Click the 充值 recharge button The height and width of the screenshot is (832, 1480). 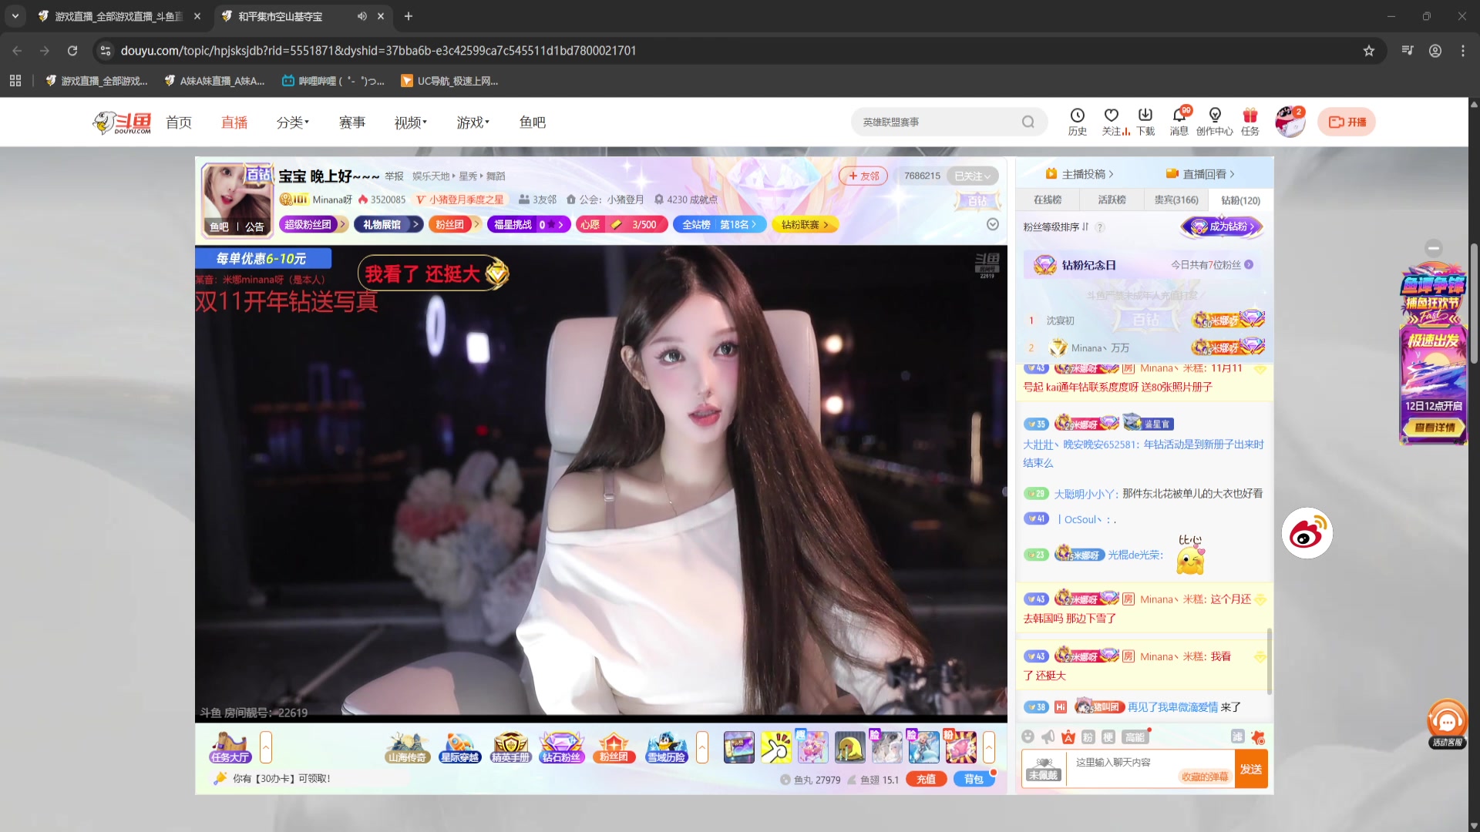click(926, 779)
